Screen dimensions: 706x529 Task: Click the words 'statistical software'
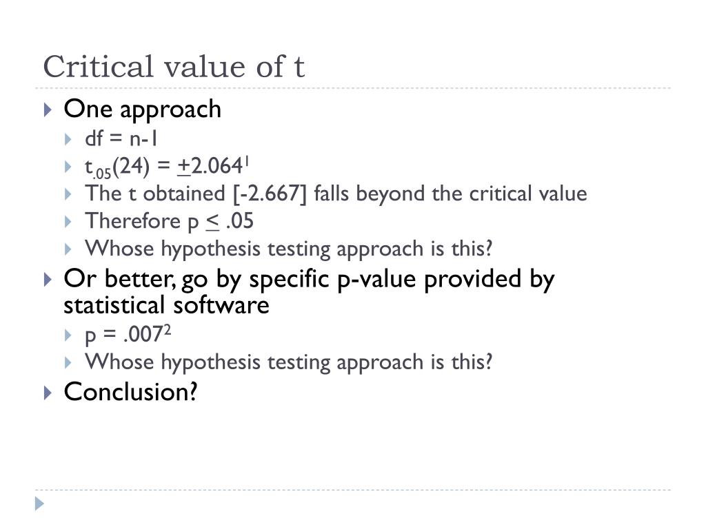click(167, 305)
